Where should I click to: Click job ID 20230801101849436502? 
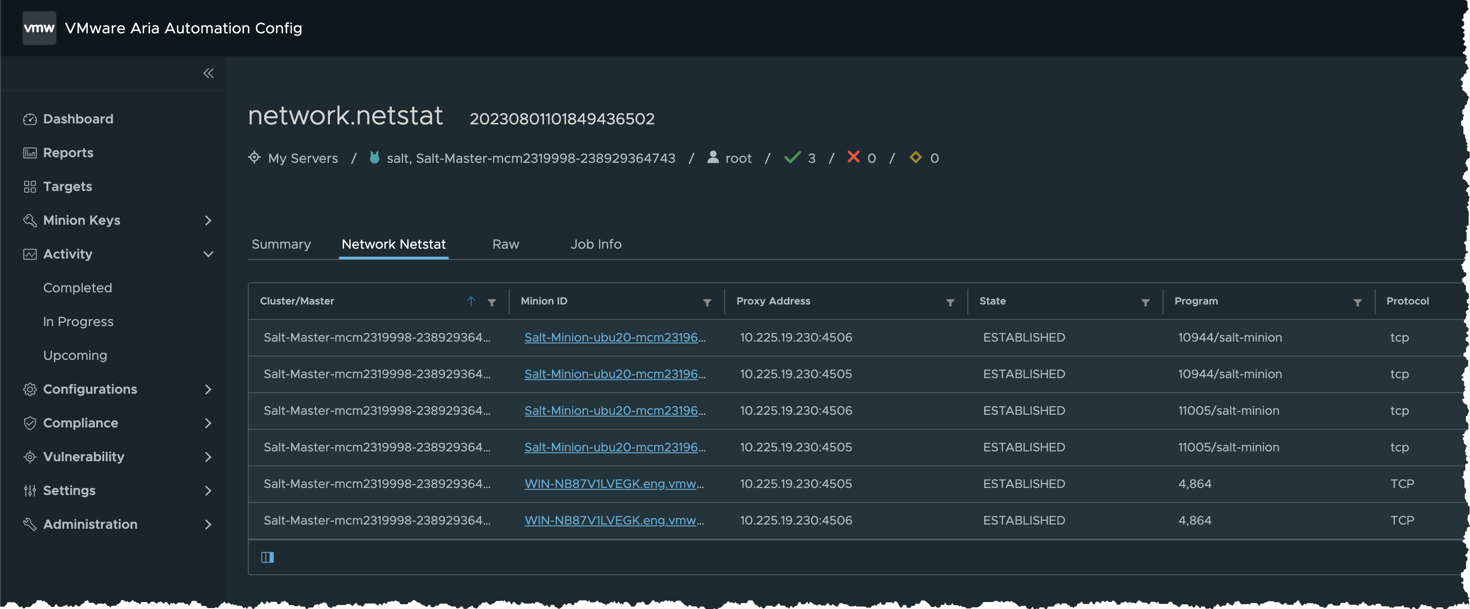(x=561, y=119)
